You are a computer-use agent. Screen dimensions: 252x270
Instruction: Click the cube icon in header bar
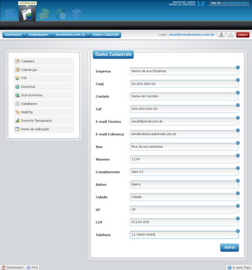pos(77,14)
